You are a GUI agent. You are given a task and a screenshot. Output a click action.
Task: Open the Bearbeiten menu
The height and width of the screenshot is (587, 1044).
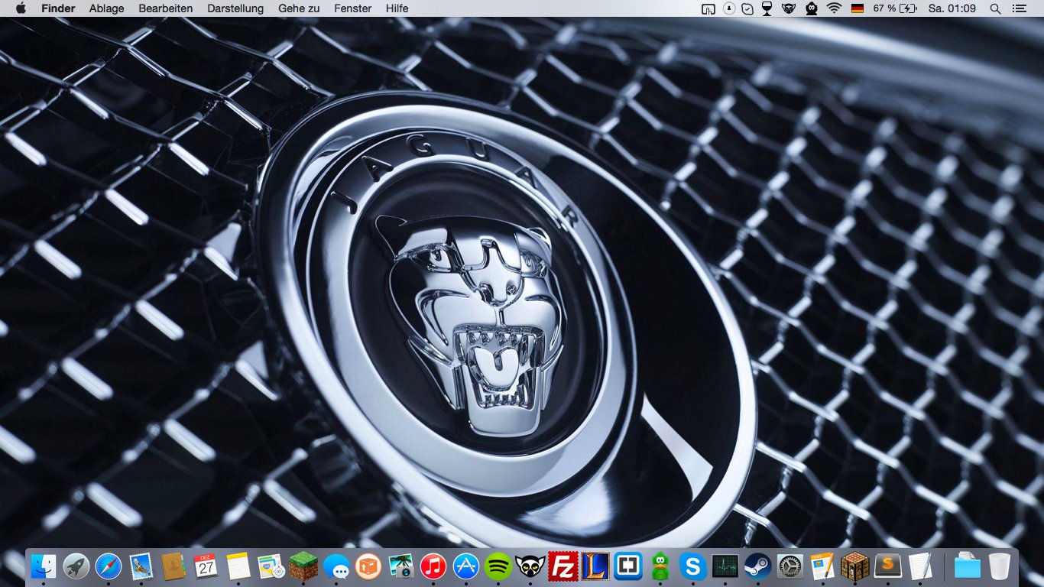tap(166, 8)
